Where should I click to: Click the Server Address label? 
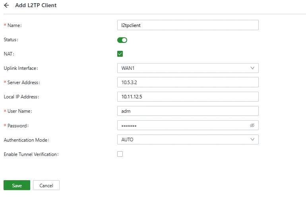tap(23, 83)
